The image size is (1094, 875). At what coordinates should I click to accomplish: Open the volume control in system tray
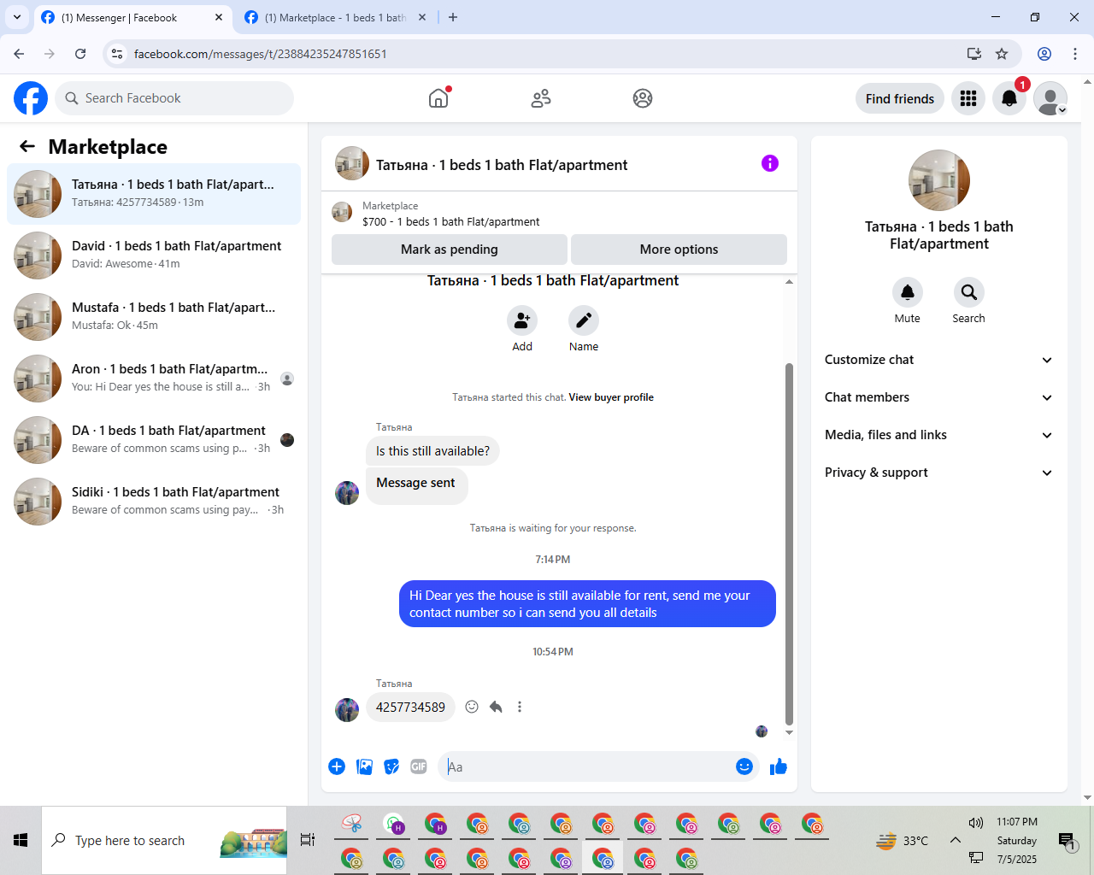coord(976,823)
